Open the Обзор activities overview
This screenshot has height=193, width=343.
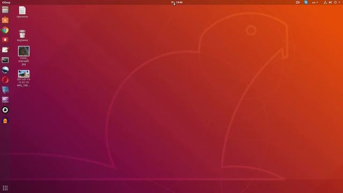pos(6,2)
